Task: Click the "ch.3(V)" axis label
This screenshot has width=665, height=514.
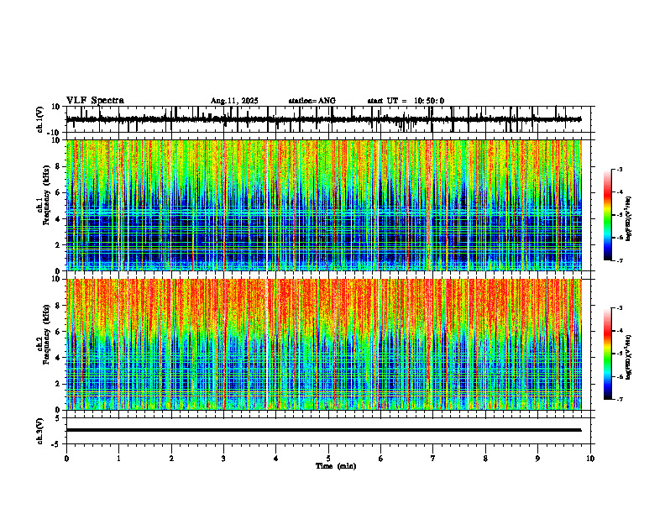Action: pyautogui.click(x=40, y=432)
